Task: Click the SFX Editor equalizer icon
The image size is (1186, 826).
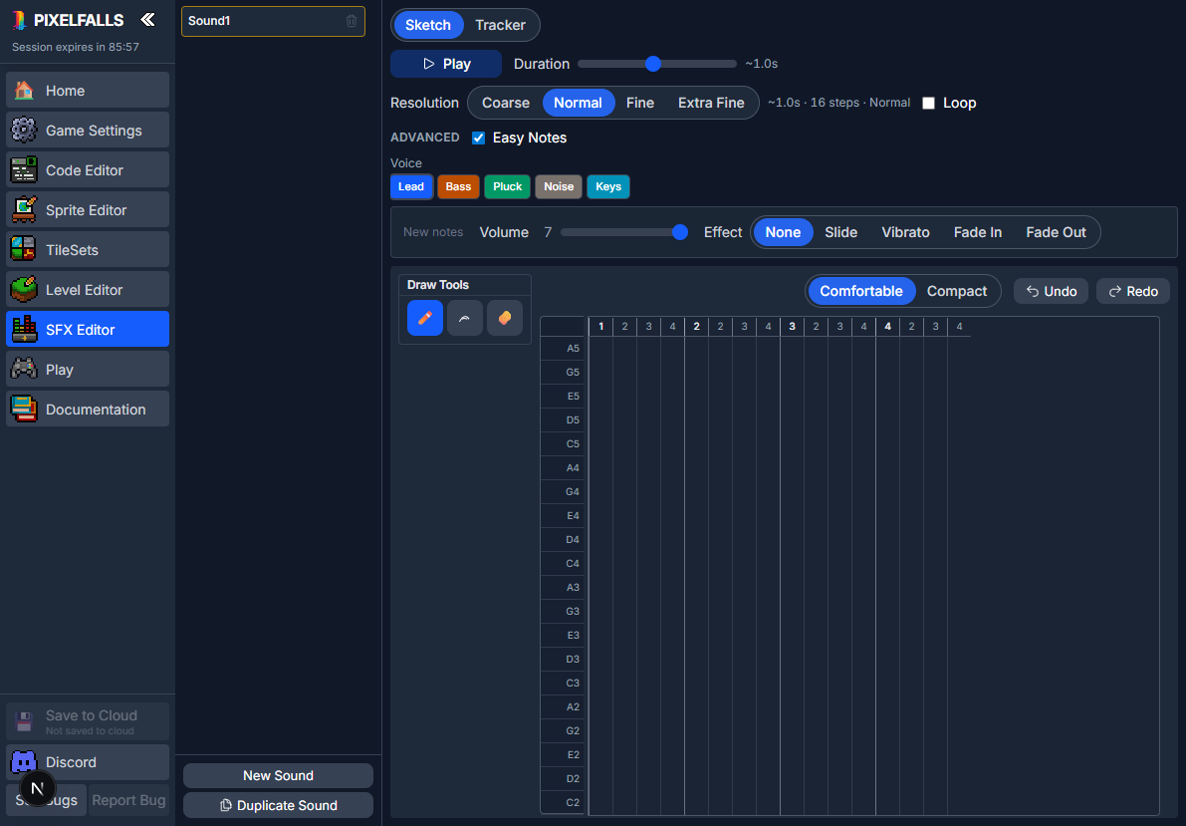Action: [x=24, y=330]
